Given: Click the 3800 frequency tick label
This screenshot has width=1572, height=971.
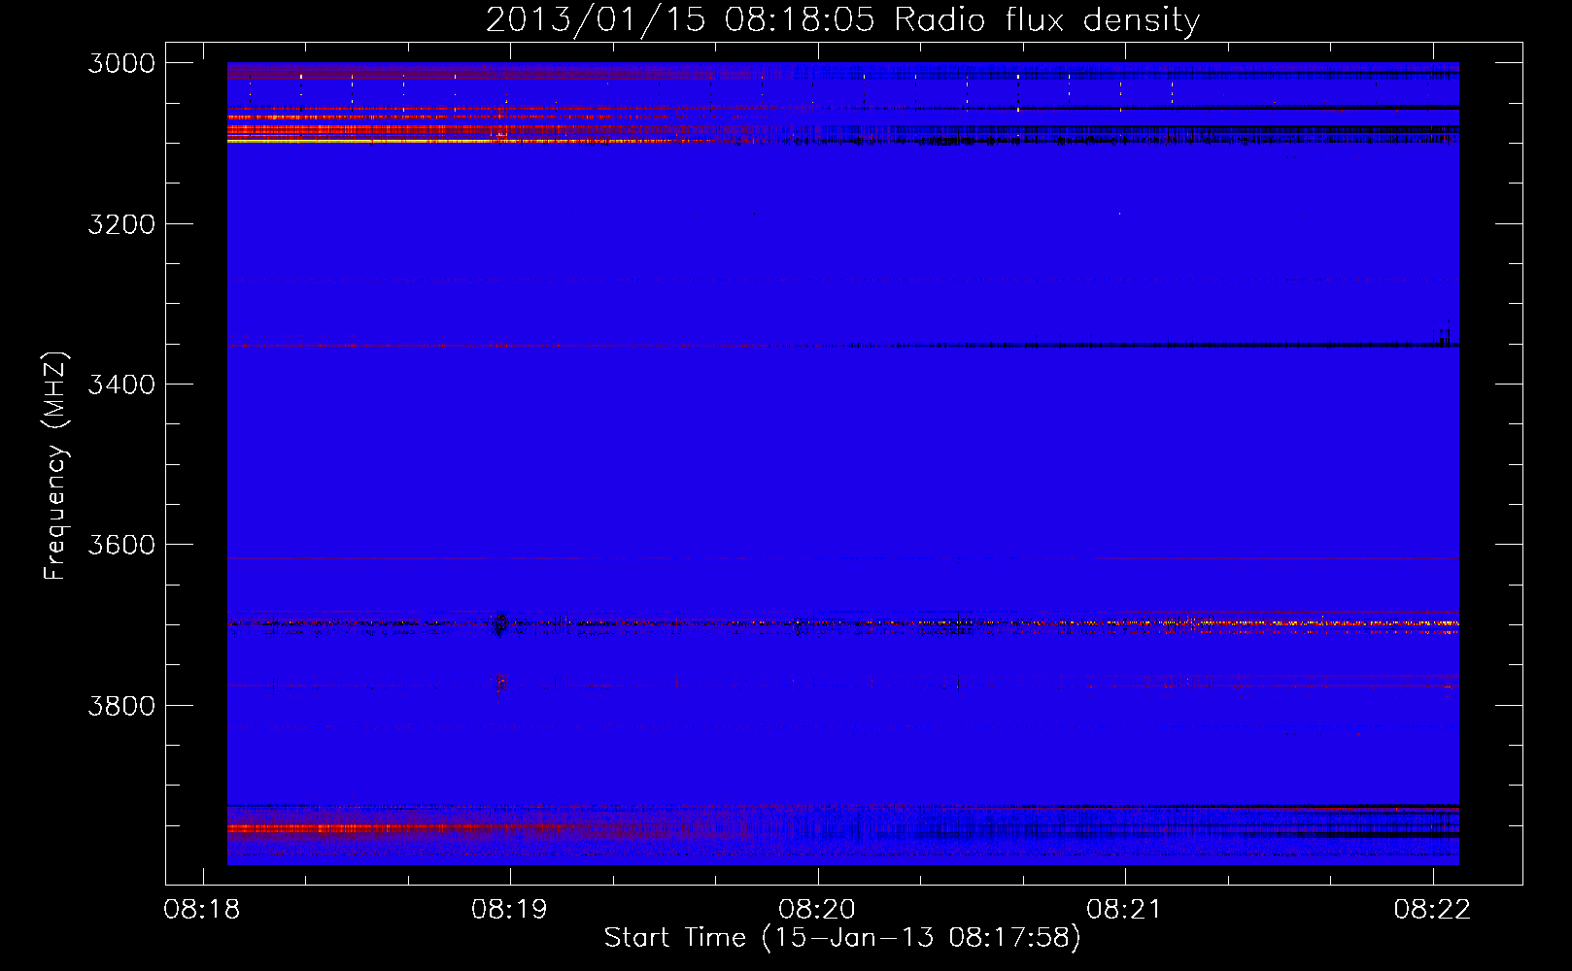Looking at the screenshot, I should click(121, 706).
